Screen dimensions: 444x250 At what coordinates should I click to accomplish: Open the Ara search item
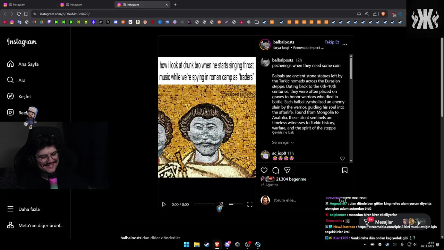coord(16,80)
